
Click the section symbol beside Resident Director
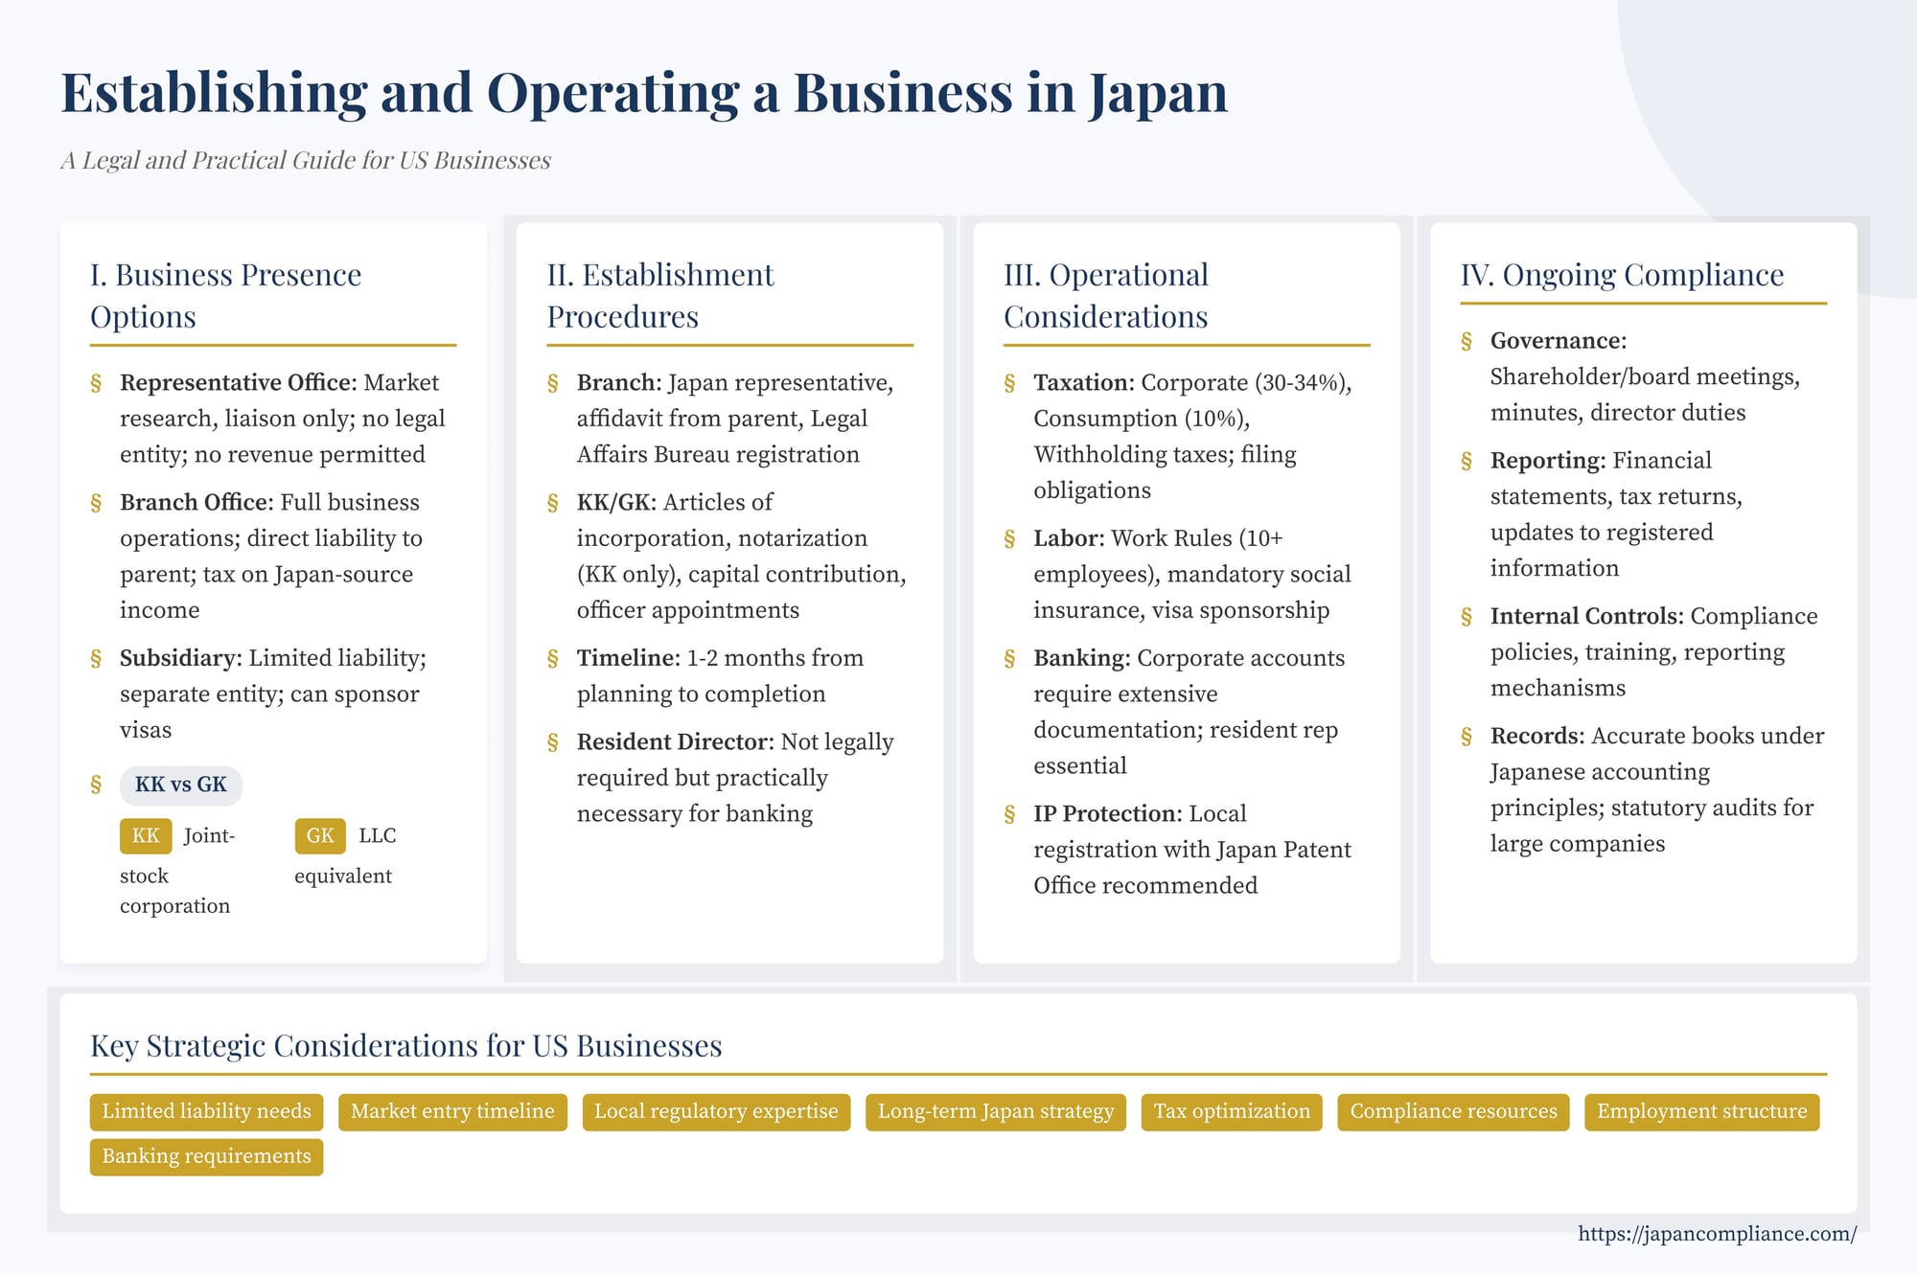click(553, 743)
